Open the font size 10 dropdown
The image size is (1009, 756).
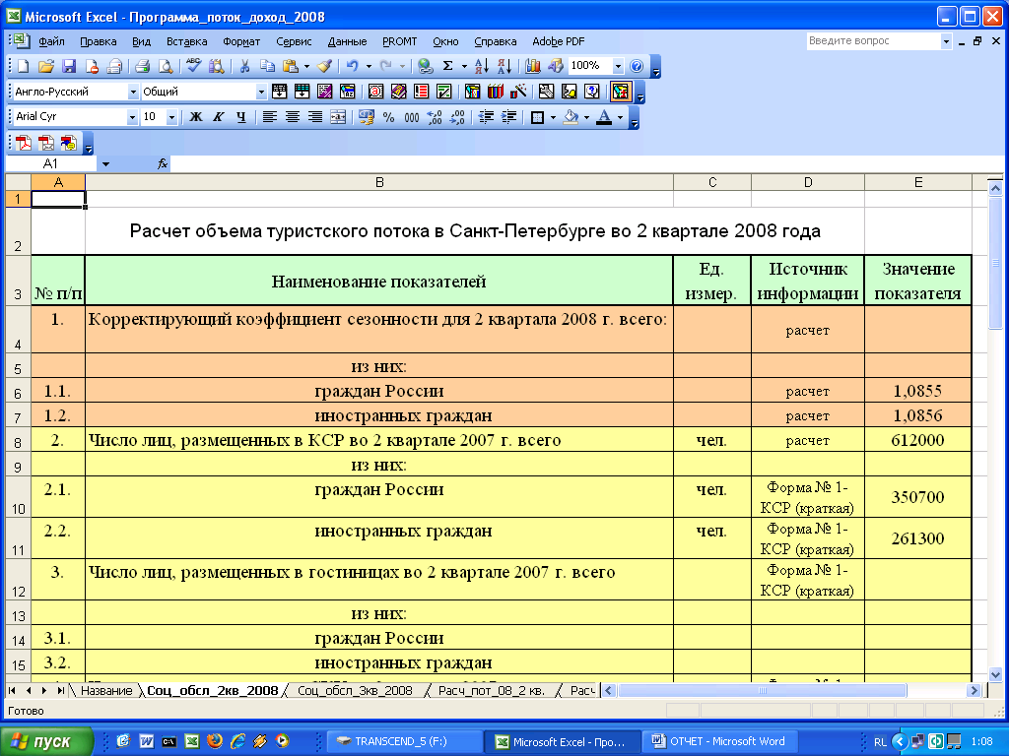(171, 117)
